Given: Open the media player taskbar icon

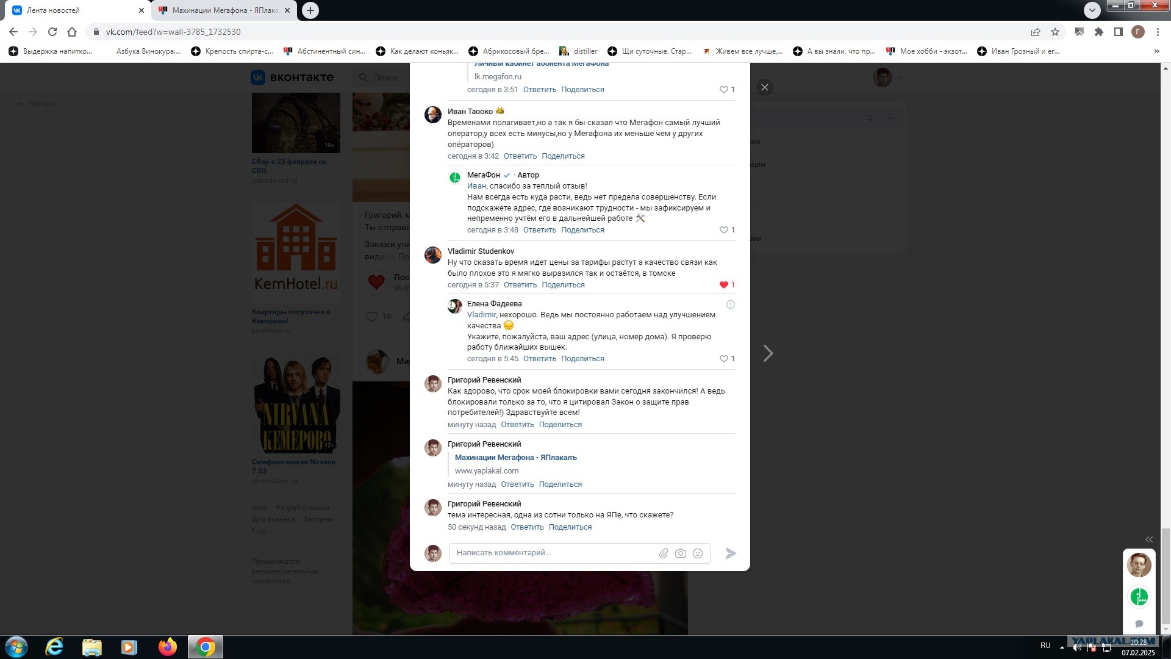Looking at the screenshot, I should click(129, 647).
